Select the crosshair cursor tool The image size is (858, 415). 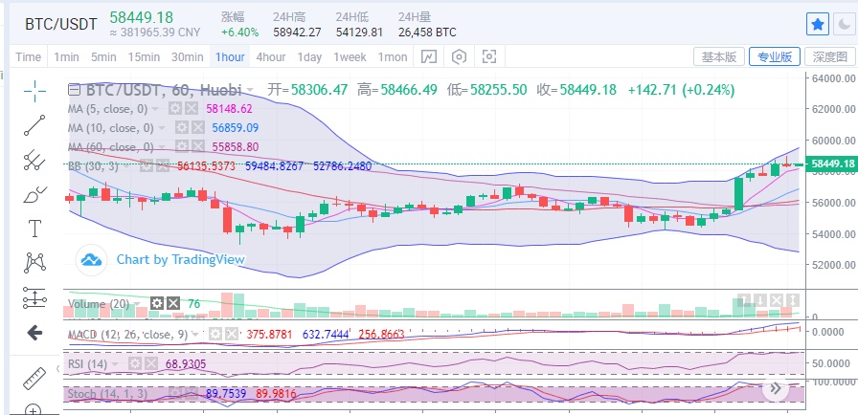pyautogui.click(x=35, y=91)
